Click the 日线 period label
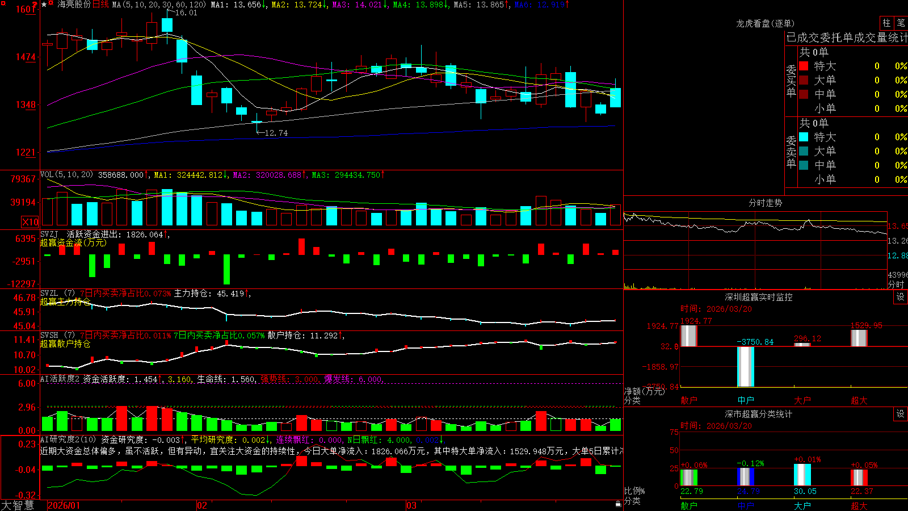 [x=100, y=5]
